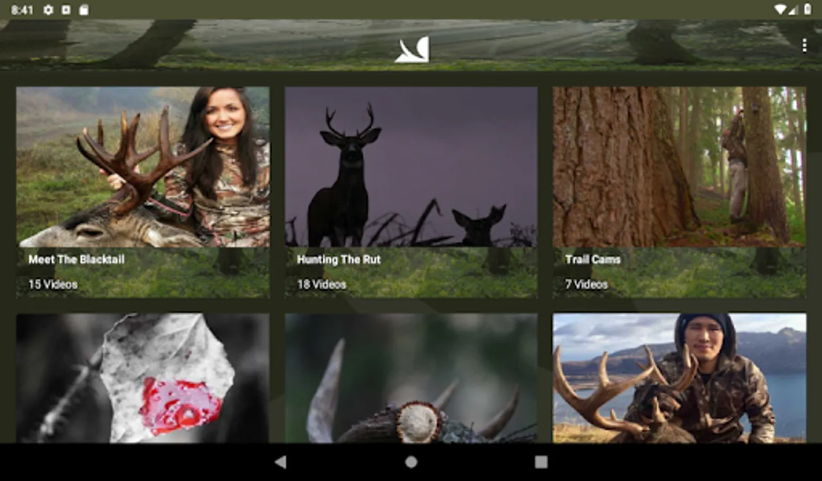Tap the settings gear in the status bar

[x=48, y=10]
